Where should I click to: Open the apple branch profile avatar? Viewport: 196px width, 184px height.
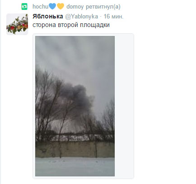coord(17,24)
